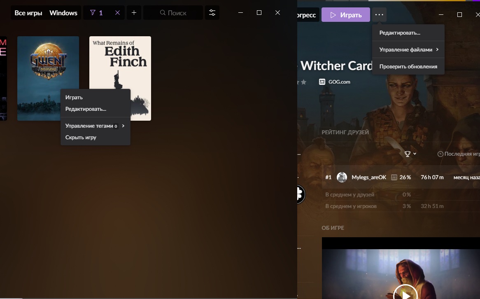Open Mylegs_areOK friend profile
Image resolution: width=480 pixels, height=299 pixels.
369,178
